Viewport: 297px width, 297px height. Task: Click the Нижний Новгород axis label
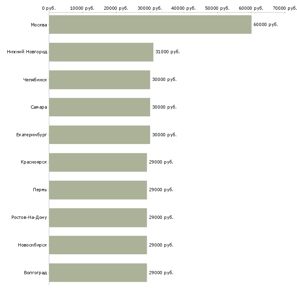[27, 52]
